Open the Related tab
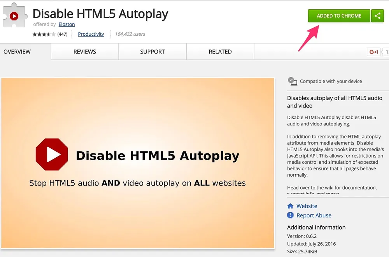This screenshot has height=257, width=389. click(x=220, y=52)
